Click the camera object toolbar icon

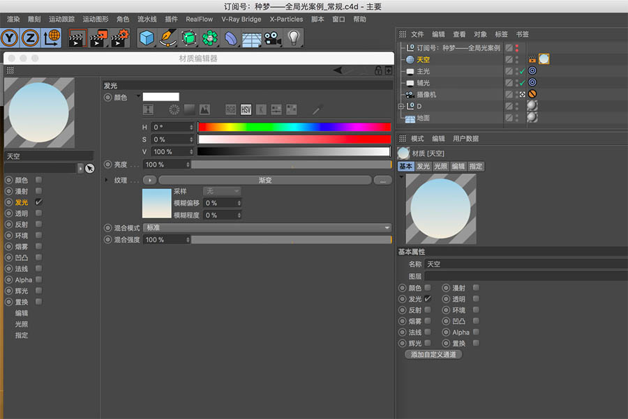(x=271, y=38)
